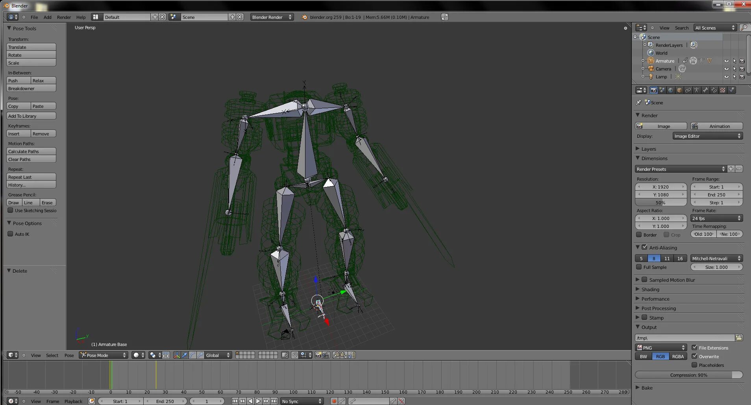Open the World properties tab icon

[x=671, y=90]
